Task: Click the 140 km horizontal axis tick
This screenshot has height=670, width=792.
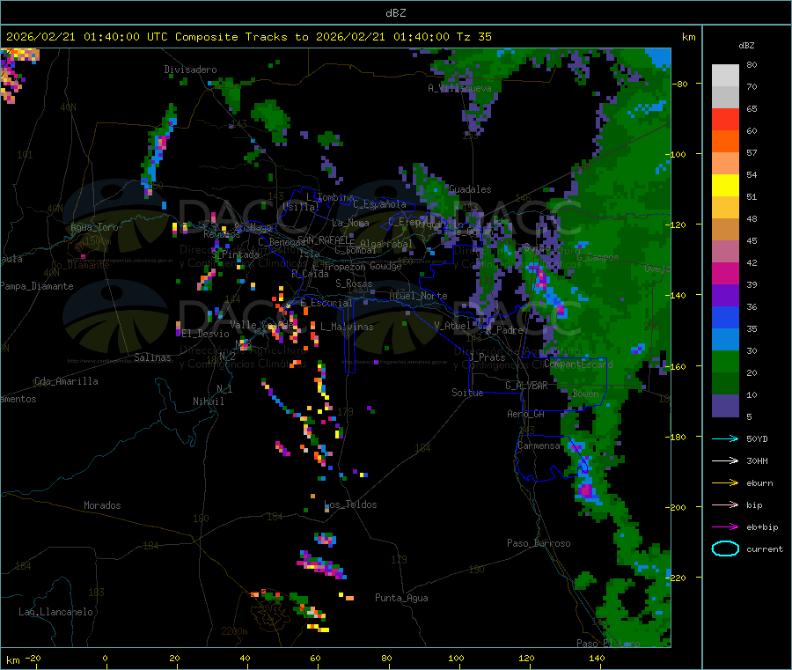Action: coord(597,659)
